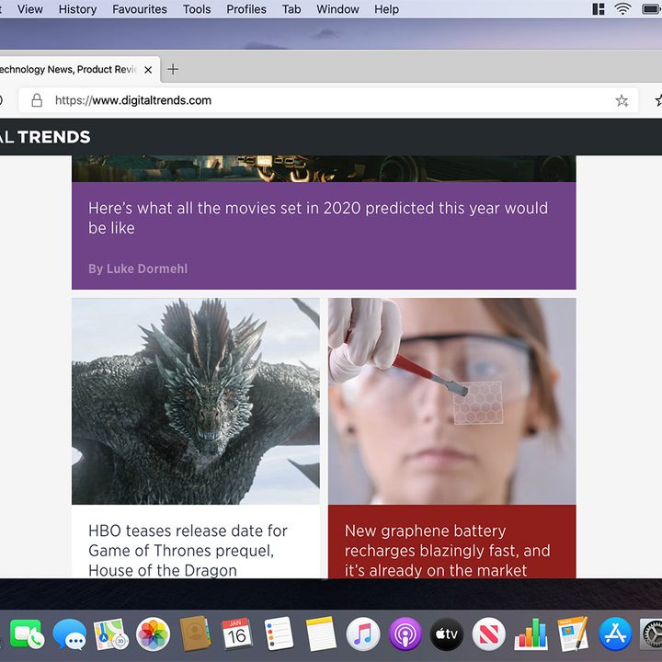
Task: Open the Notes app in the dock
Action: click(x=321, y=634)
